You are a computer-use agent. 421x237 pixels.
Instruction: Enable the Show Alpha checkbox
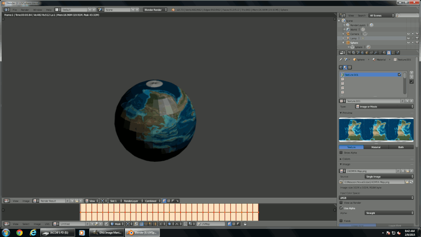(x=341, y=152)
